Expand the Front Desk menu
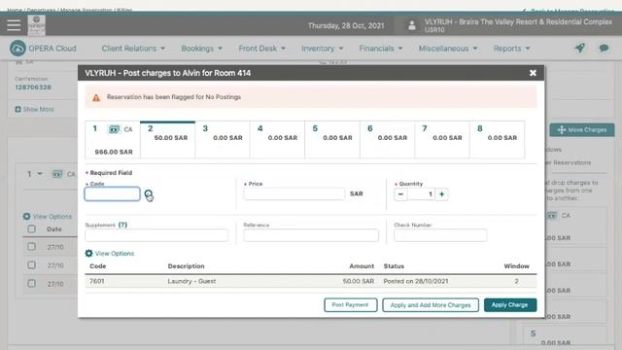 pos(261,49)
